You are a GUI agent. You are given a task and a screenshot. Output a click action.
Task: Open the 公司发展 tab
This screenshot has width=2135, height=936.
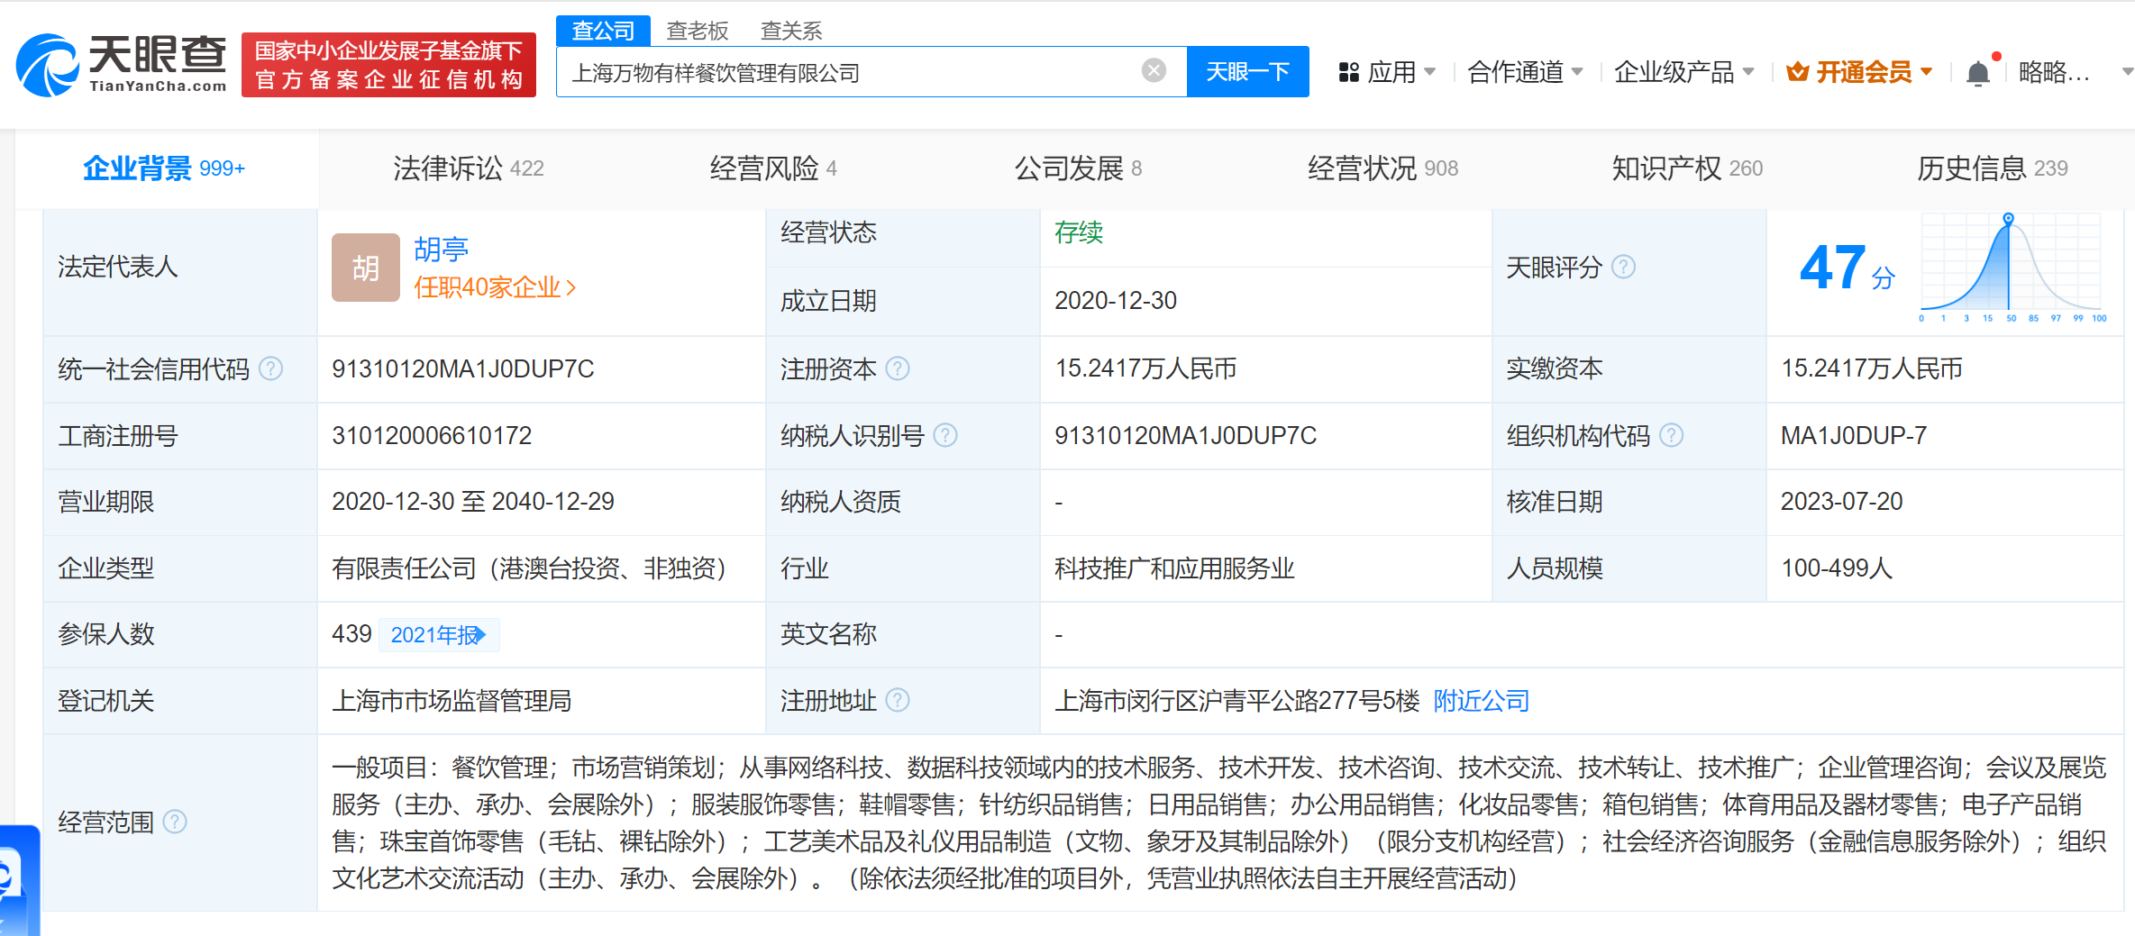click(x=1078, y=168)
